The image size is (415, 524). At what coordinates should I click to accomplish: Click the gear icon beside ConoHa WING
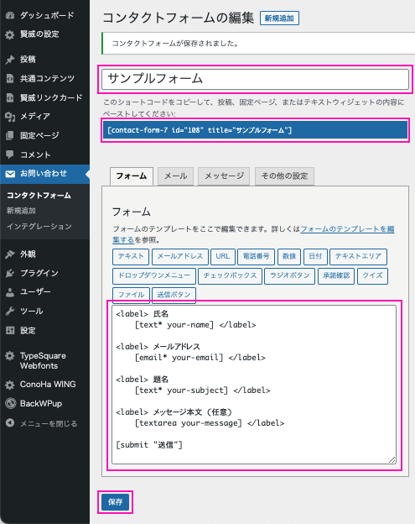point(10,385)
